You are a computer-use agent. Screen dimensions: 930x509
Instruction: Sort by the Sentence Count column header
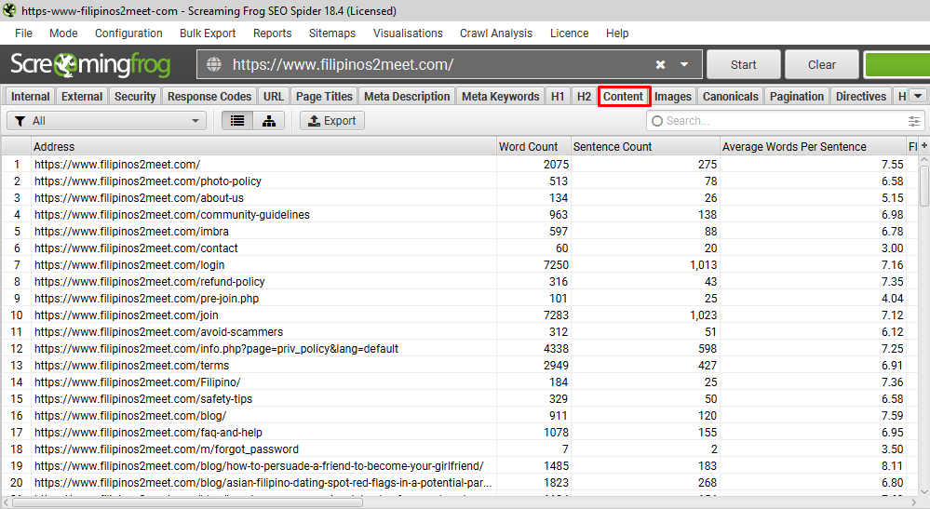(x=645, y=146)
